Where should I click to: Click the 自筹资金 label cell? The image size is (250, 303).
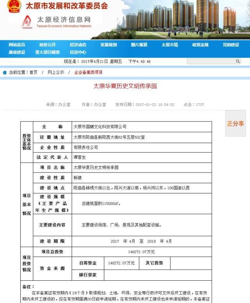click(x=88, y=263)
